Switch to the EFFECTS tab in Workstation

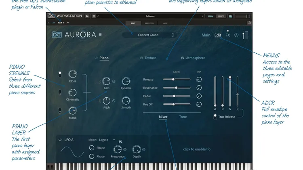149,23
